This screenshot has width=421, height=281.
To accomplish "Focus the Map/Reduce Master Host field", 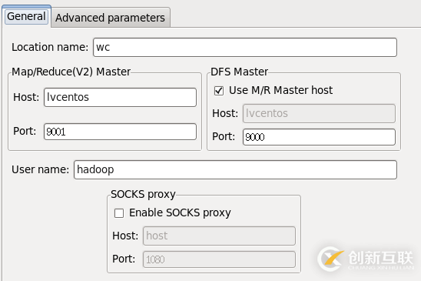I will click(x=120, y=98).
